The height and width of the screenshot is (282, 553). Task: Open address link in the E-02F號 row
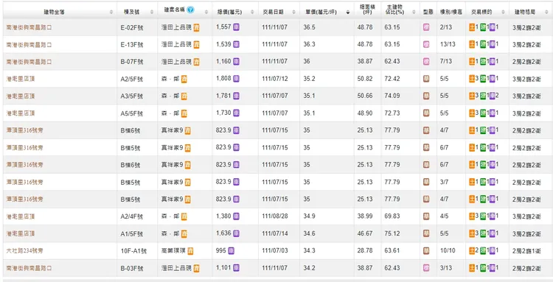point(29,27)
